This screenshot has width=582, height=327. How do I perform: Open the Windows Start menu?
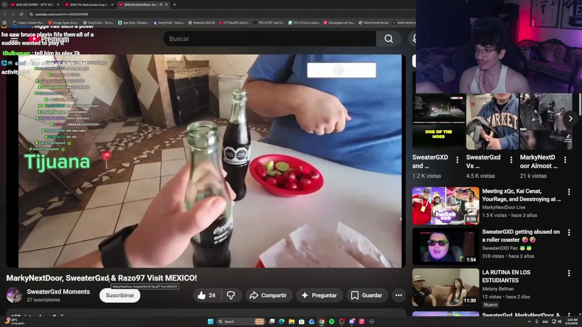coord(211,322)
